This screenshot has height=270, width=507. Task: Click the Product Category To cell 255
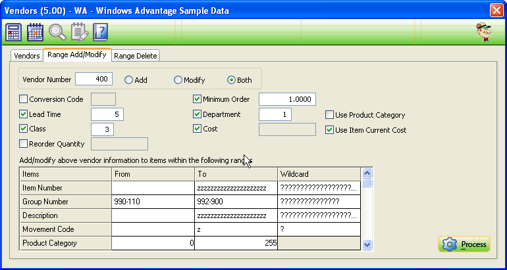[236, 243]
